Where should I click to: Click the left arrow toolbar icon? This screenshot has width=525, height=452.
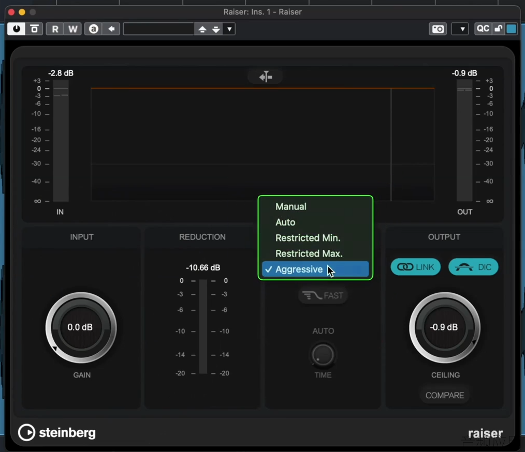click(x=111, y=29)
